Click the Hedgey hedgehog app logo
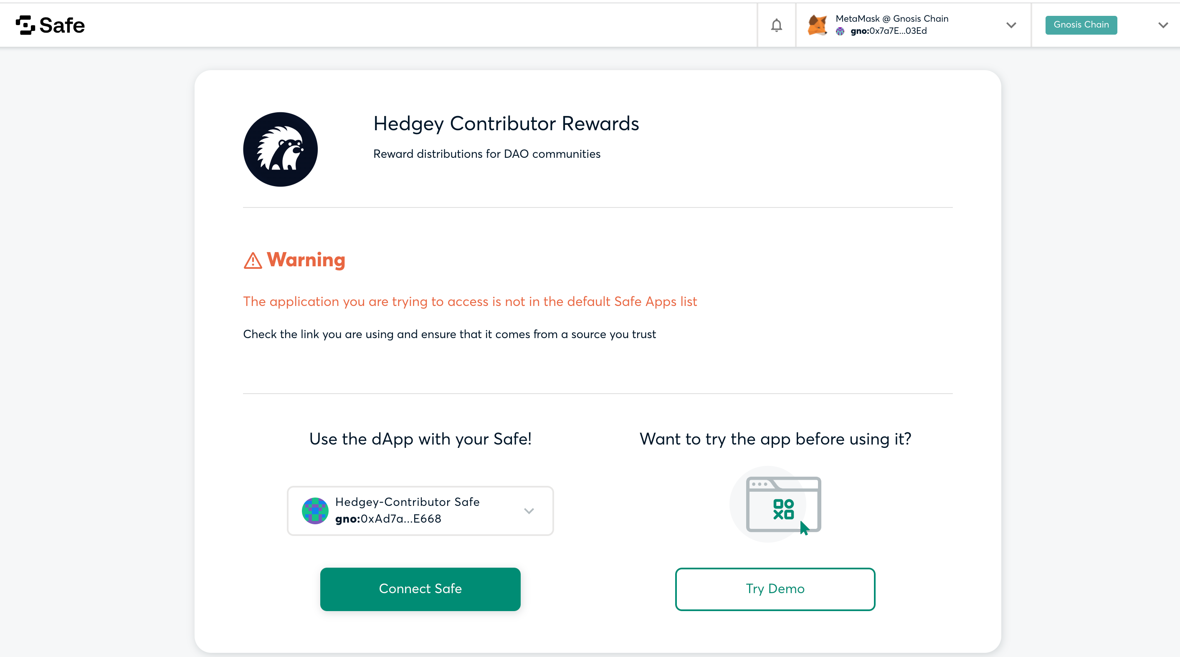The image size is (1180, 657). pyautogui.click(x=280, y=149)
